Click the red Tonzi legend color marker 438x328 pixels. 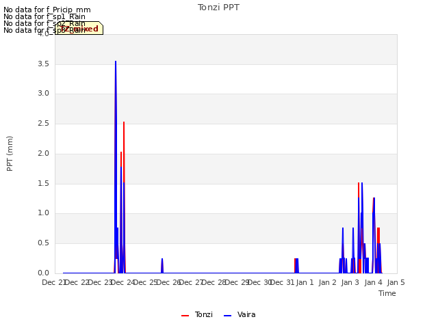(x=185, y=316)
